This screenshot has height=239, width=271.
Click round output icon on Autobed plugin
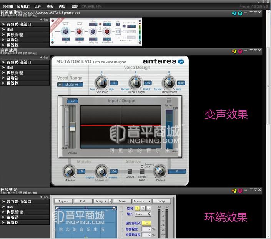pos(118,32)
